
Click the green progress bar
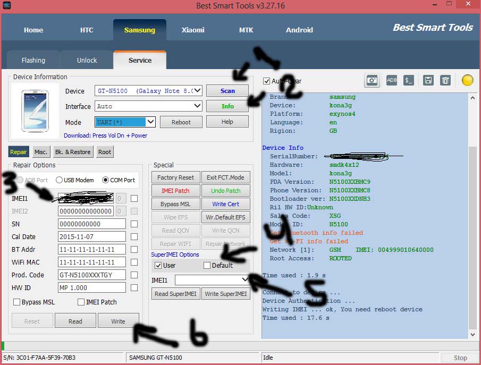pyautogui.click(x=3, y=346)
